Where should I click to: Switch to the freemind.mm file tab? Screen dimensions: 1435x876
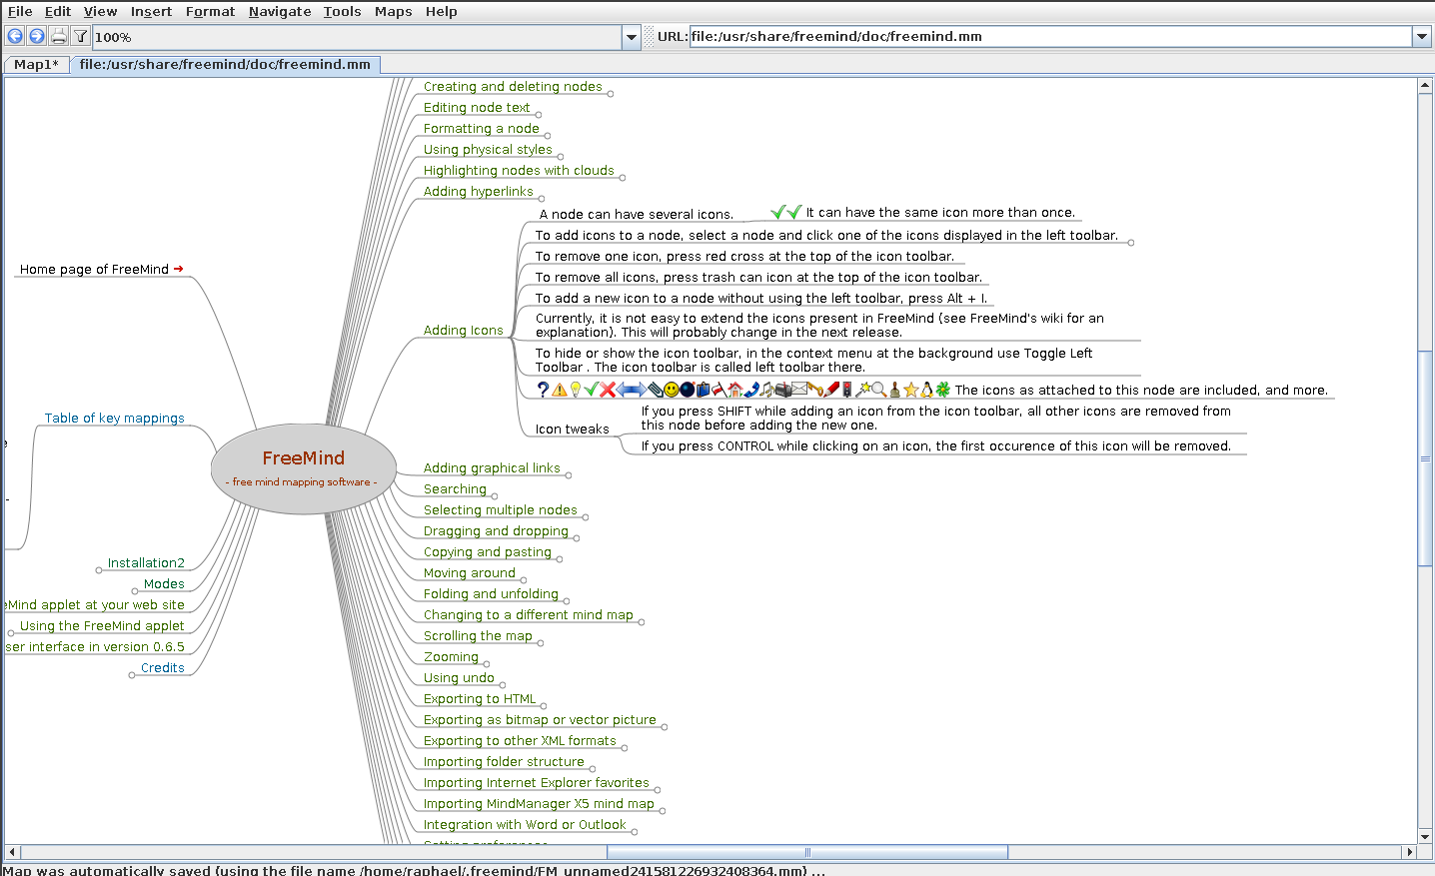[225, 64]
